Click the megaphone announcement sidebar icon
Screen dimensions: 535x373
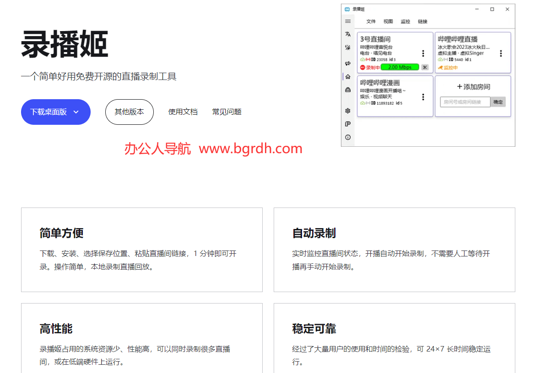coord(348,63)
